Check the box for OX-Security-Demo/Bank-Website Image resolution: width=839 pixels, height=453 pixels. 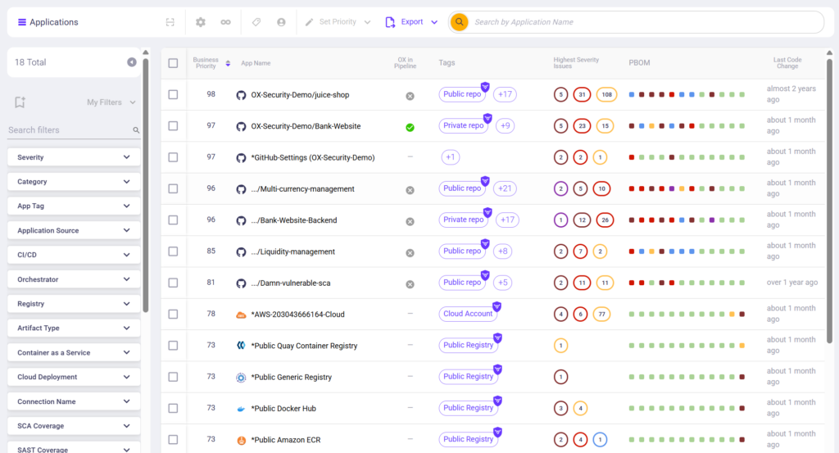tap(173, 125)
